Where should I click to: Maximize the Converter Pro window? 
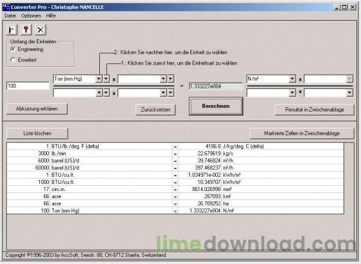[x=344, y=7]
